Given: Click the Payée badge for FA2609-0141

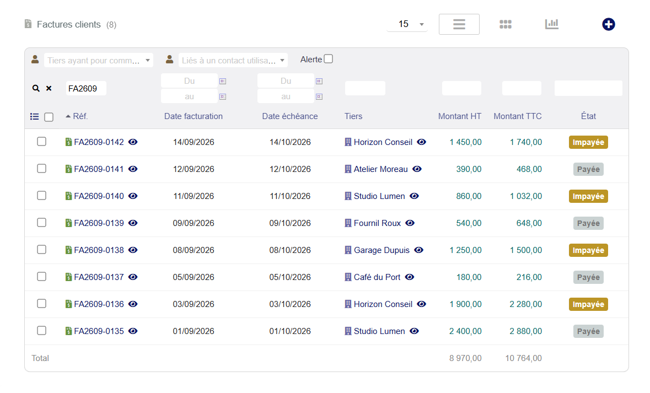Looking at the screenshot, I should (588, 169).
